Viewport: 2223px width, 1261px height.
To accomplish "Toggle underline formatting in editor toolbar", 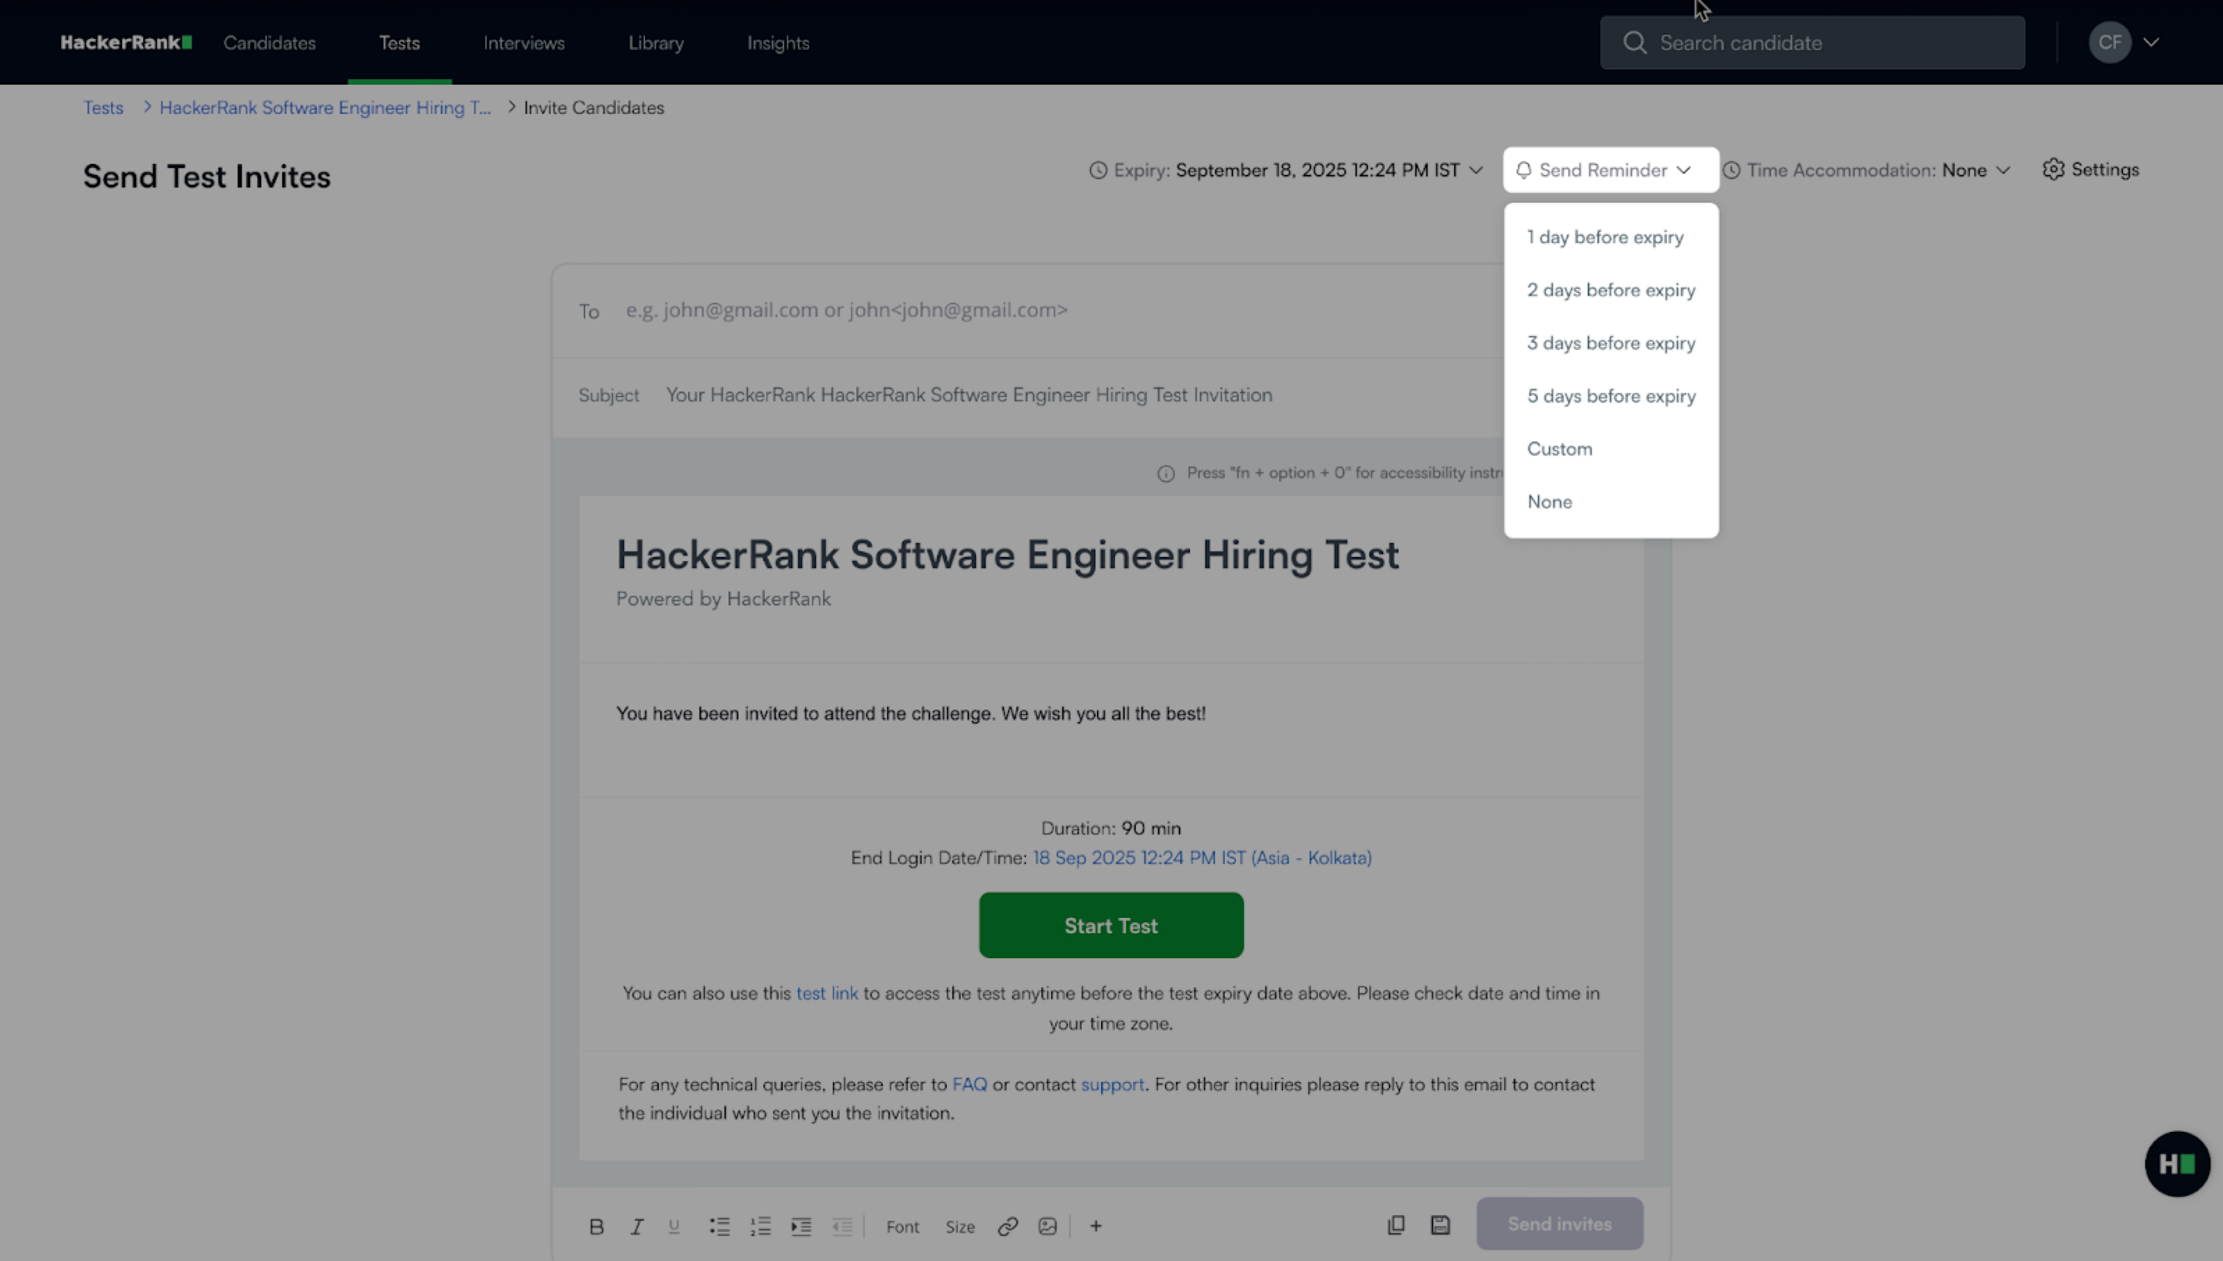I will (x=674, y=1226).
